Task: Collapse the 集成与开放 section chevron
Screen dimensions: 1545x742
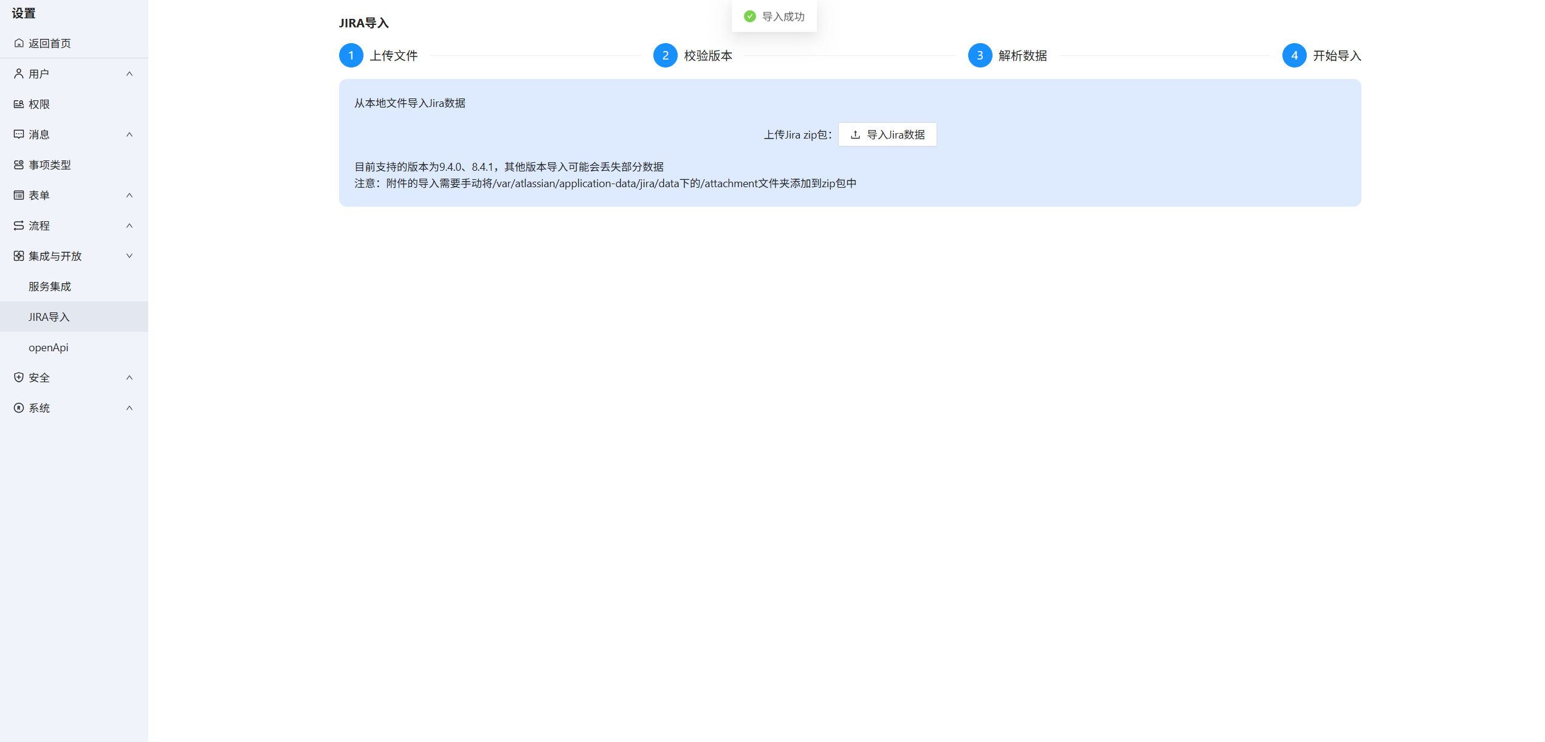Action: tap(129, 256)
